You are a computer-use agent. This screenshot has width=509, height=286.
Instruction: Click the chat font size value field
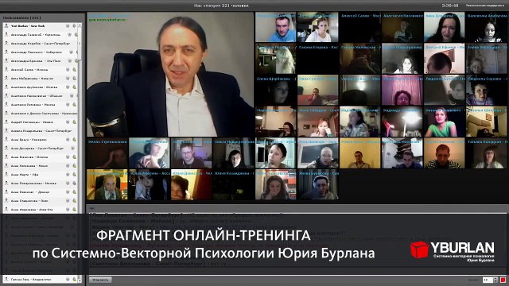(488, 280)
